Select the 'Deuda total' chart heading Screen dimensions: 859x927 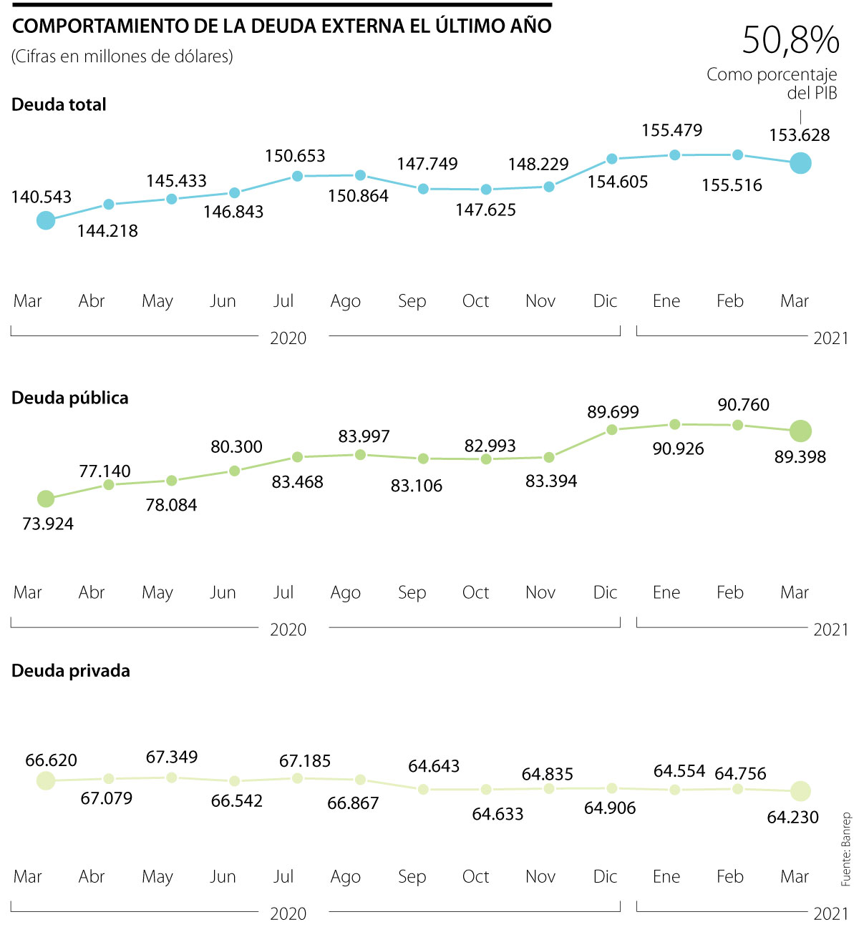click(x=59, y=104)
